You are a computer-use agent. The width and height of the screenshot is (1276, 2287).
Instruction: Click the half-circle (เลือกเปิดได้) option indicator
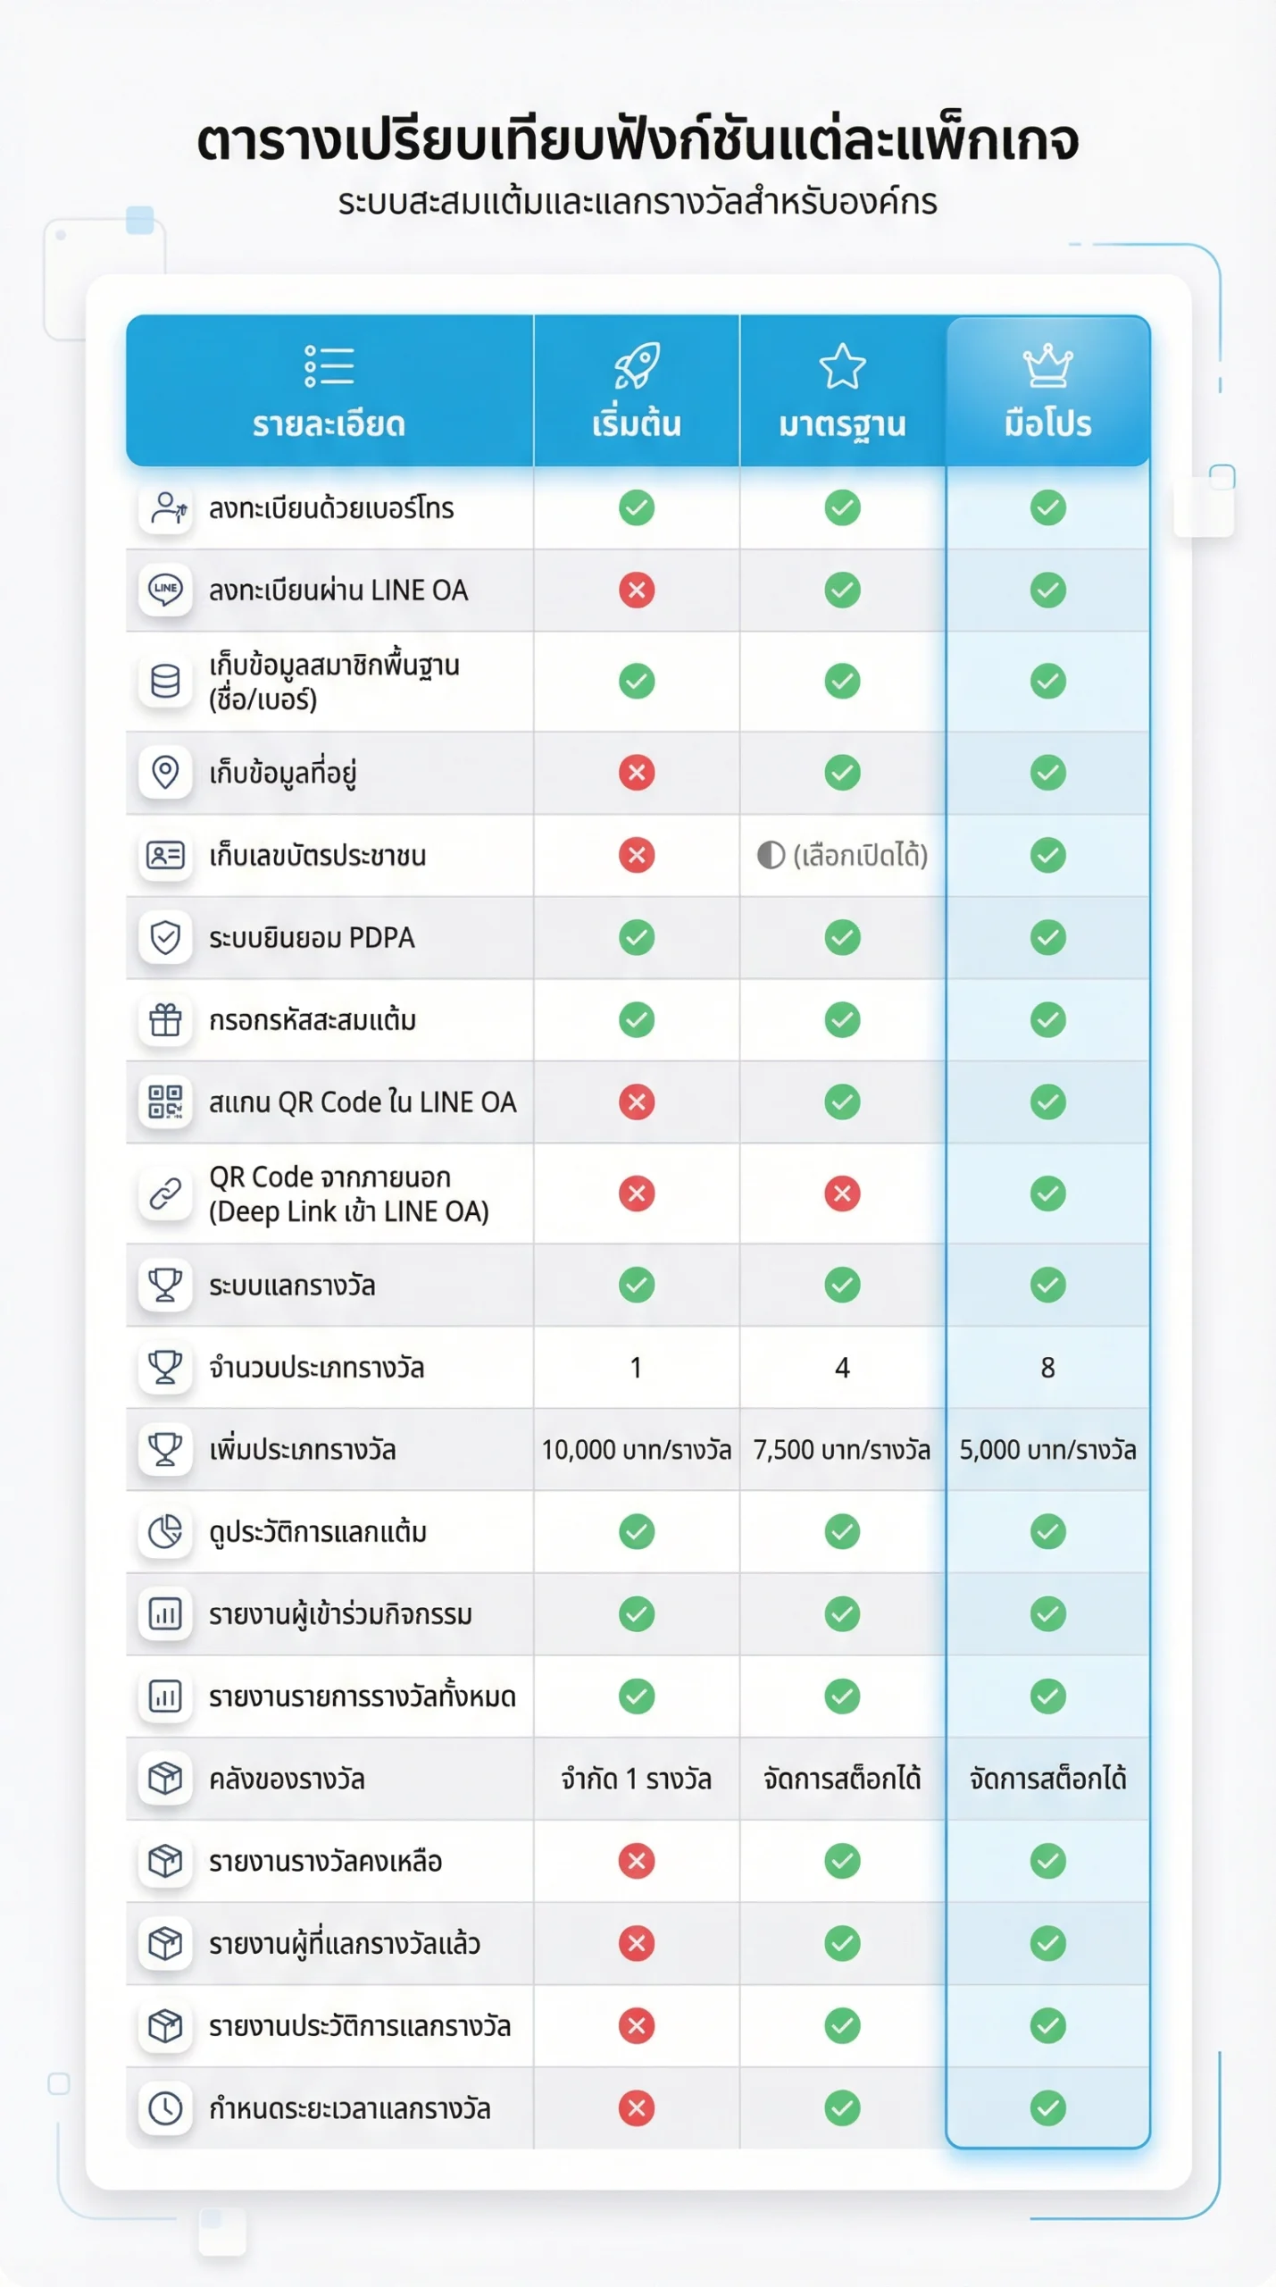pyautogui.click(x=771, y=855)
